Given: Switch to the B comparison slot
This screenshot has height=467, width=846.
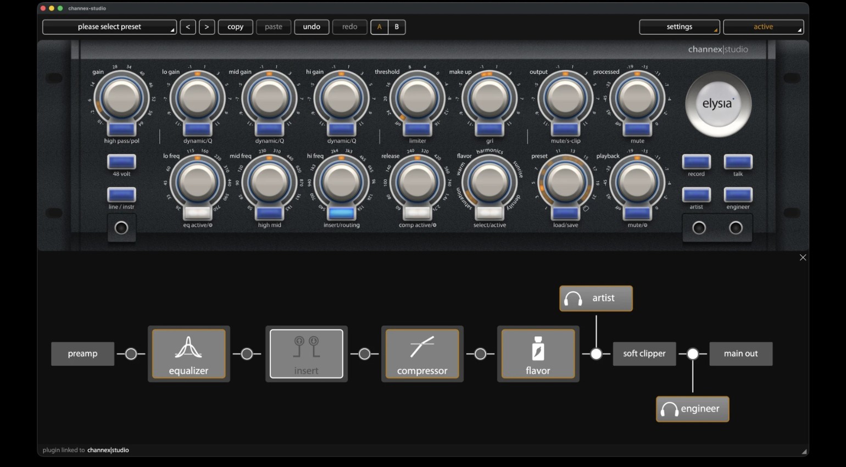Looking at the screenshot, I should [397, 27].
